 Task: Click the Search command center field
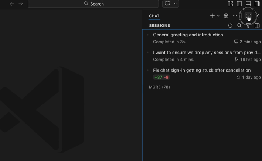point(93,4)
